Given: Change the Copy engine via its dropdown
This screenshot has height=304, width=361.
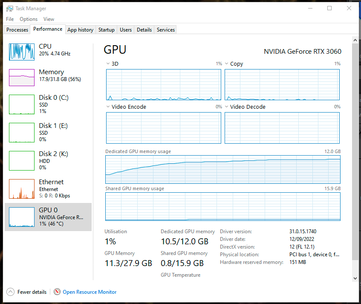Looking at the screenshot, I should tap(226, 63).
